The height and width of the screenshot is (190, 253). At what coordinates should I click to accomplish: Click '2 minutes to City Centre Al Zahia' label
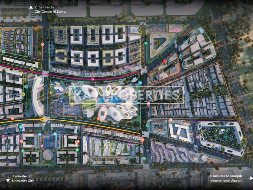pos(50,9)
